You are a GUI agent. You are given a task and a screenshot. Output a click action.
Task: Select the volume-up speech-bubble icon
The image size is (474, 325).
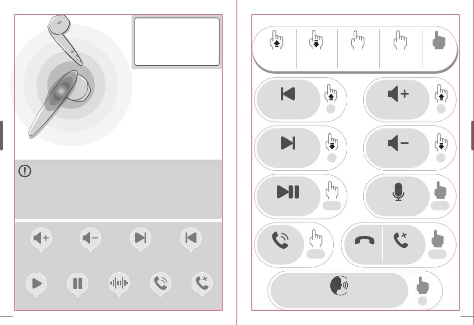[x=41, y=239]
